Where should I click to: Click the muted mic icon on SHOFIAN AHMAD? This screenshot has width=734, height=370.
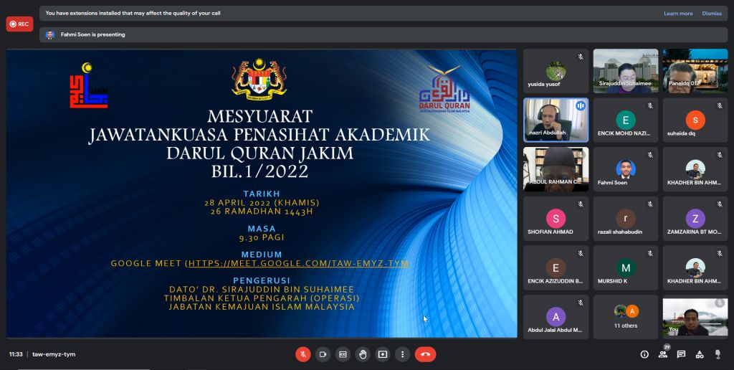point(581,204)
